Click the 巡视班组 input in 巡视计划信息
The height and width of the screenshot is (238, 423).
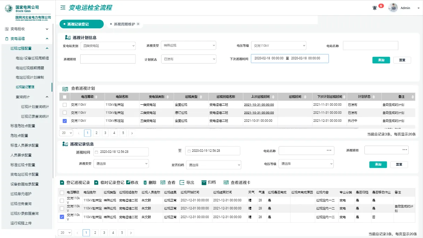tap(108, 59)
